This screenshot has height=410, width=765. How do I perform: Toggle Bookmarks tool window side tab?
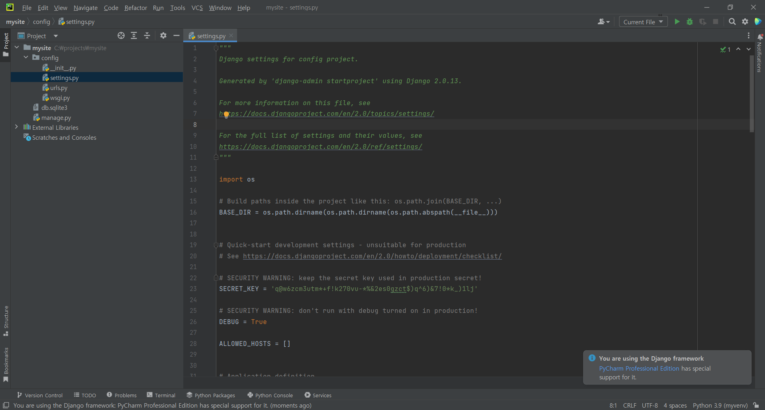(x=6, y=365)
